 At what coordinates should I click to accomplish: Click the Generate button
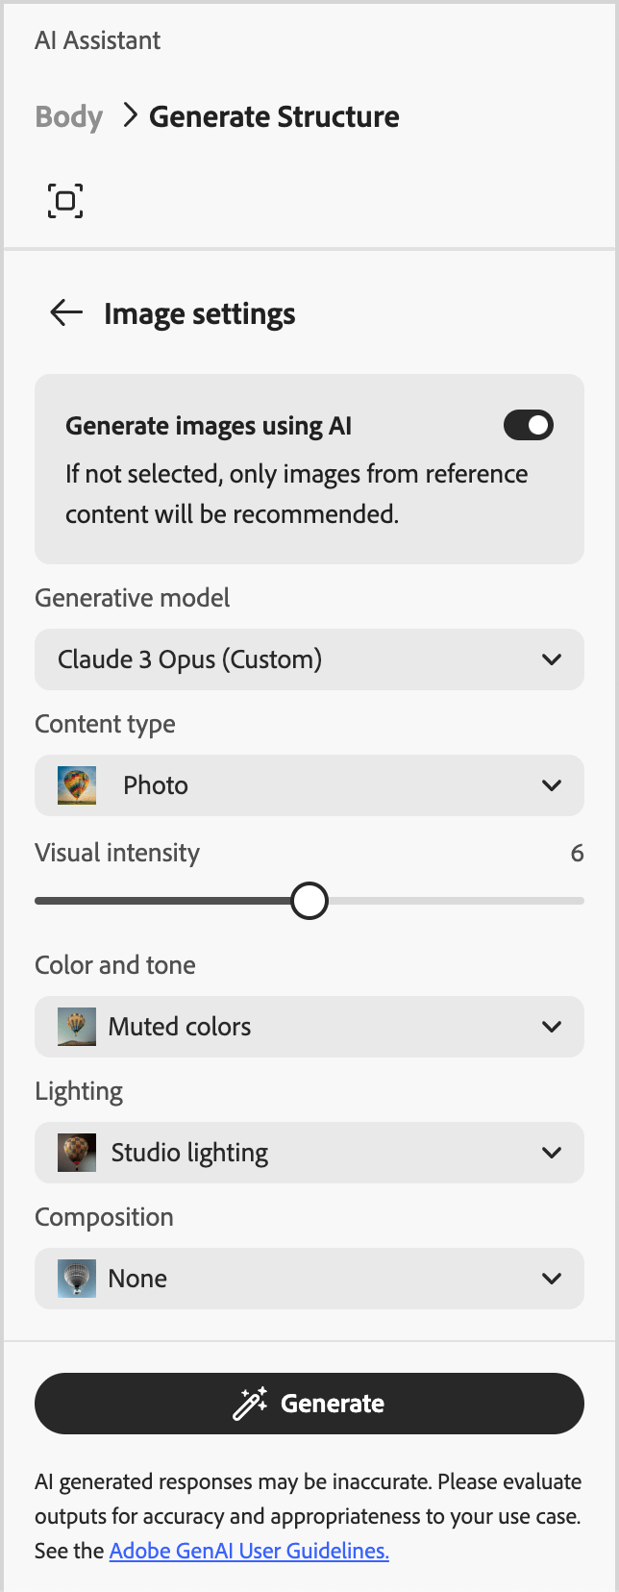coord(309,1403)
